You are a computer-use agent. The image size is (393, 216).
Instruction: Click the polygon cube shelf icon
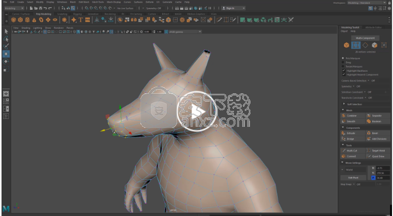click(21, 20)
